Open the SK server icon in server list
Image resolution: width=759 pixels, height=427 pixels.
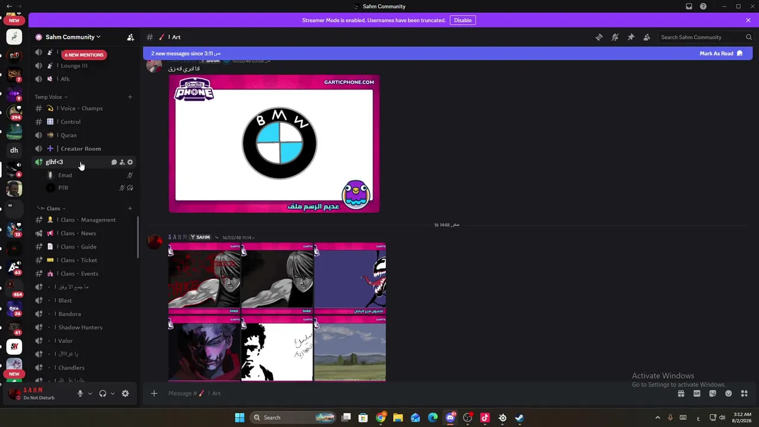click(14, 346)
